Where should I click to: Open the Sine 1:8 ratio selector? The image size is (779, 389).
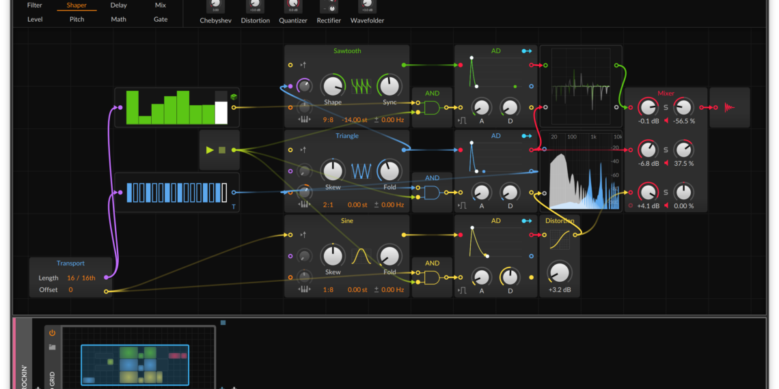(x=329, y=290)
